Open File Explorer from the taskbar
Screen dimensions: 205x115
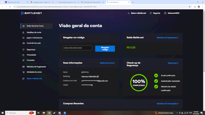tap(44, 113)
